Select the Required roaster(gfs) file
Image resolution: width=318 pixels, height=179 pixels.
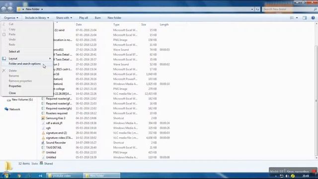click(x=59, y=108)
